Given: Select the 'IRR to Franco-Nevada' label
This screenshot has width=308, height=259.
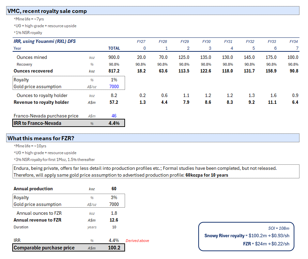Looking at the screenshot, I should [x=37, y=123].
